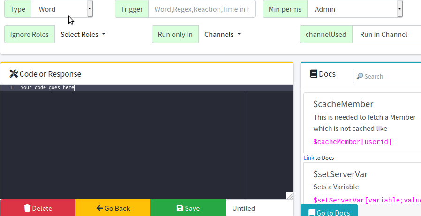Click the book icon on Go to Docs
Screen dimensions: 421x216
(312, 213)
